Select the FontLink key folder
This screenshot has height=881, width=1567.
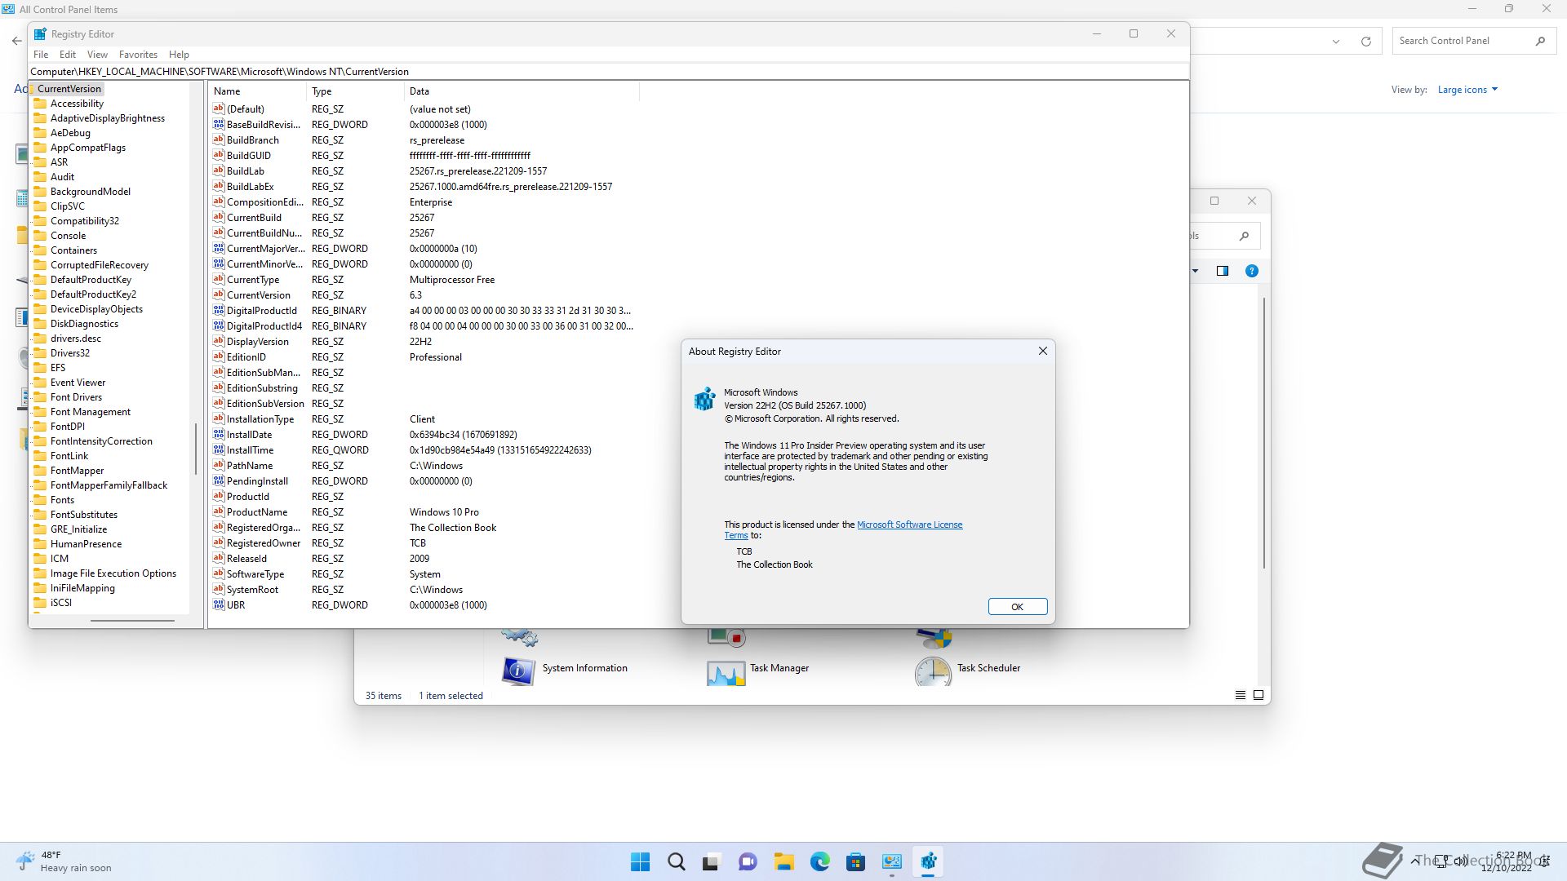click(x=69, y=456)
